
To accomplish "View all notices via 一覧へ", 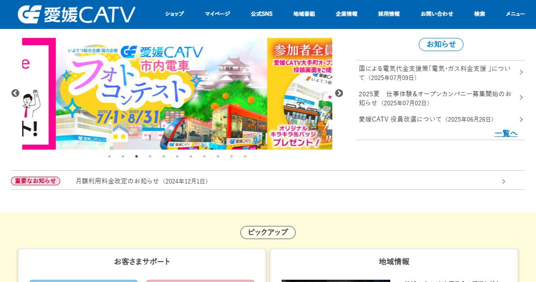I will point(506,133).
